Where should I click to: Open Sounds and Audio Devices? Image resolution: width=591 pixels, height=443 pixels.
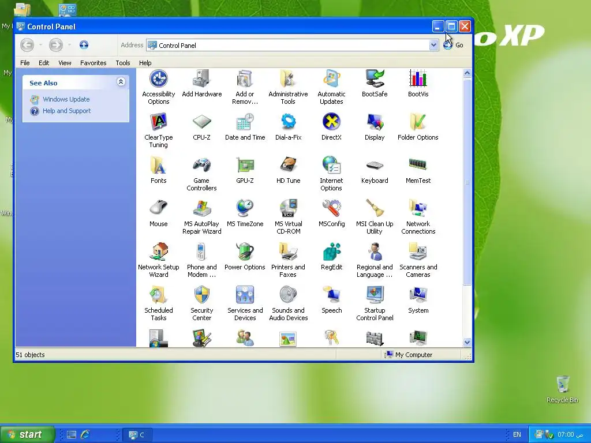point(288,303)
